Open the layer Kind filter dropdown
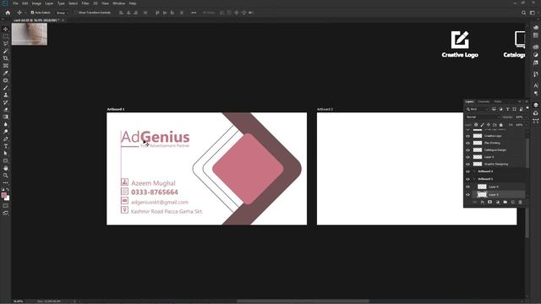The image size is (541, 304). 478,109
